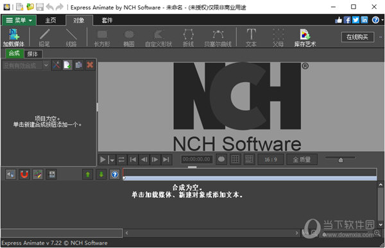
Task: Click the 在线购买 buy online button
Action: pyautogui.click(x=357, y=37)
